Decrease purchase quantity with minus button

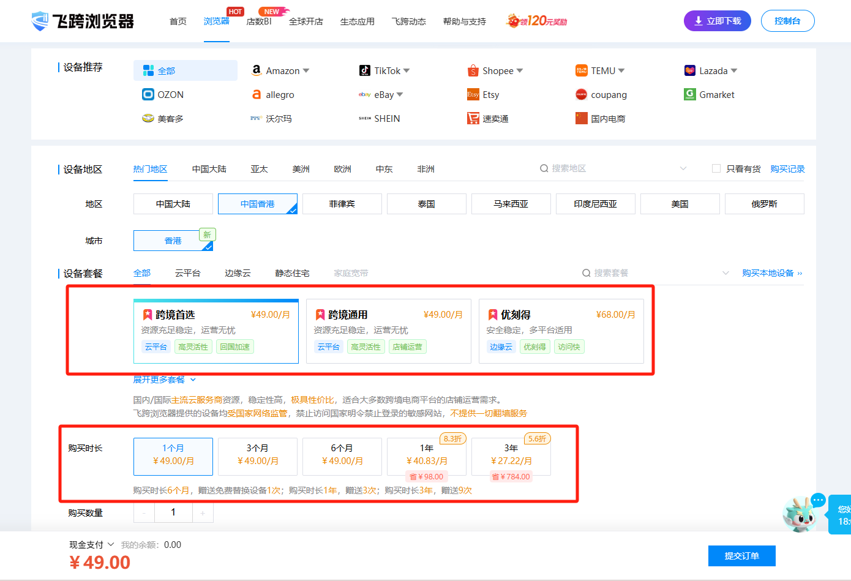point(144,513)
